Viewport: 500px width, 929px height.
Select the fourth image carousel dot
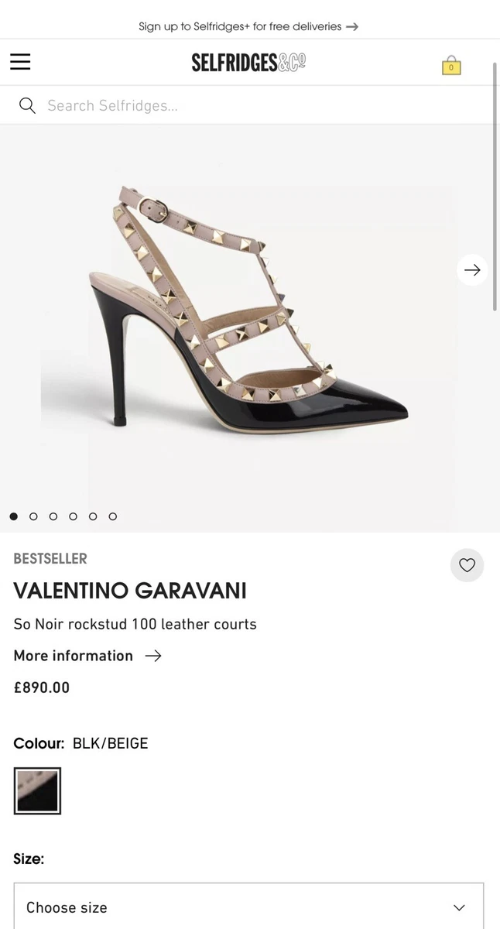[x=73, y=516]
